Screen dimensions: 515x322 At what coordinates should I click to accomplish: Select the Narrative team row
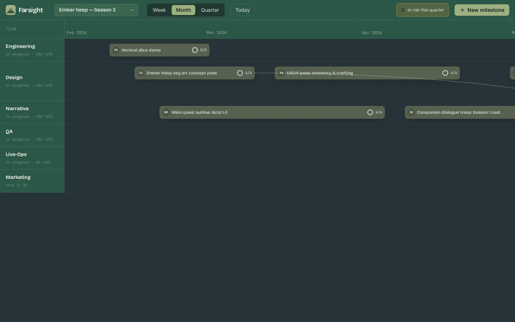[x=32, y=112]
